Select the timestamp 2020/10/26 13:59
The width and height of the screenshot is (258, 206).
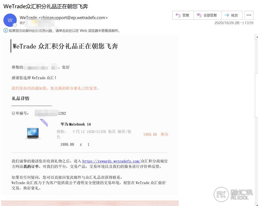(x=234, y=23)
